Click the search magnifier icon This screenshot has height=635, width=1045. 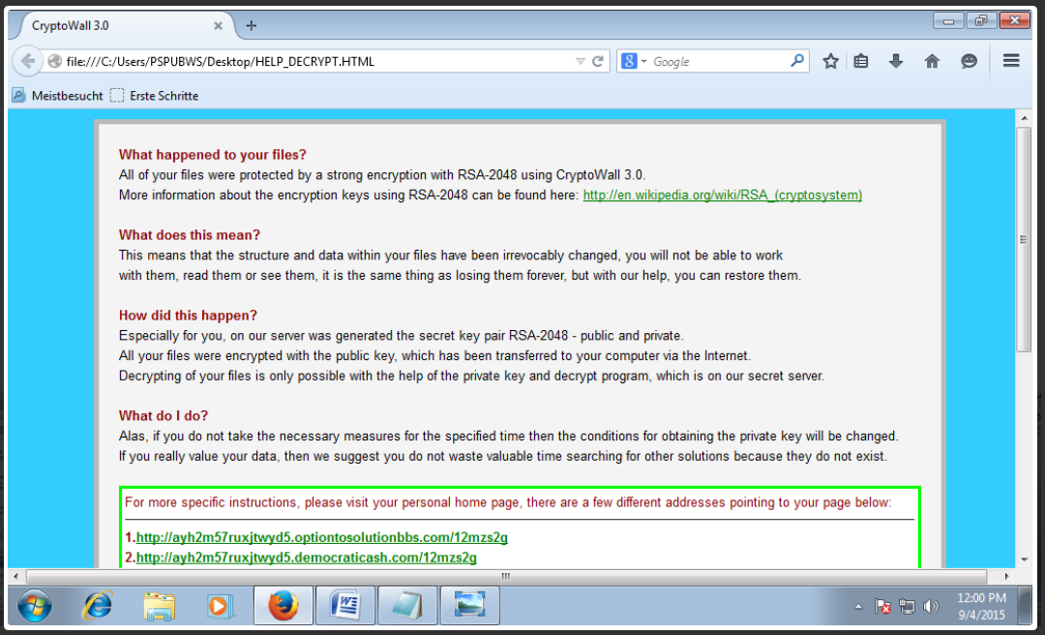coord(796,61)
